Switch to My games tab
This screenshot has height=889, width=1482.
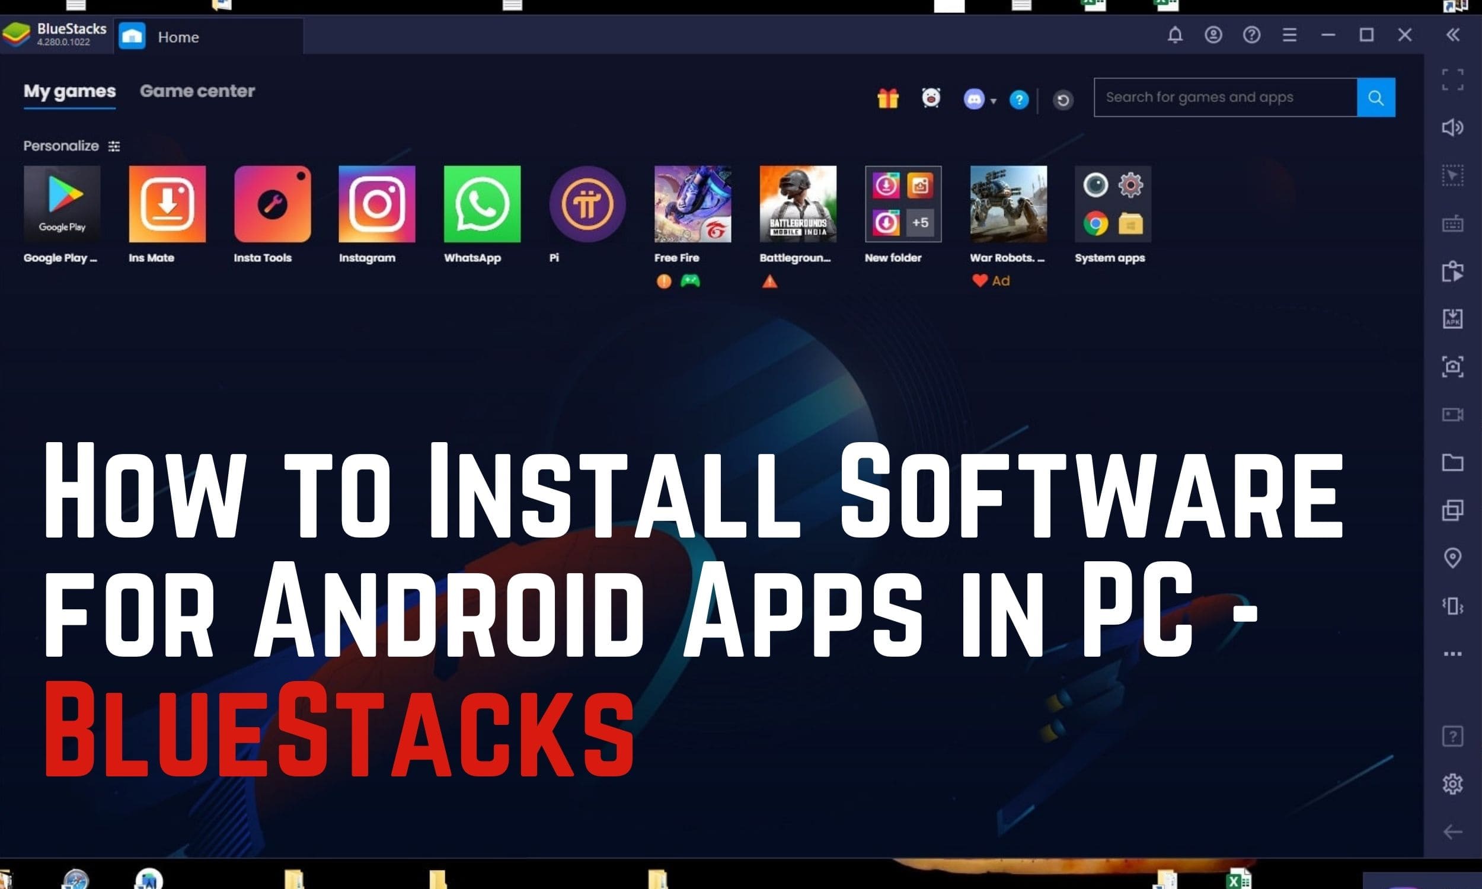[x=69, y=91]
